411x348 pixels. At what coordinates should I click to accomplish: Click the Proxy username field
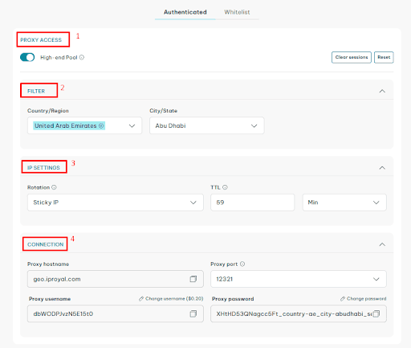[x=116, y=313]
